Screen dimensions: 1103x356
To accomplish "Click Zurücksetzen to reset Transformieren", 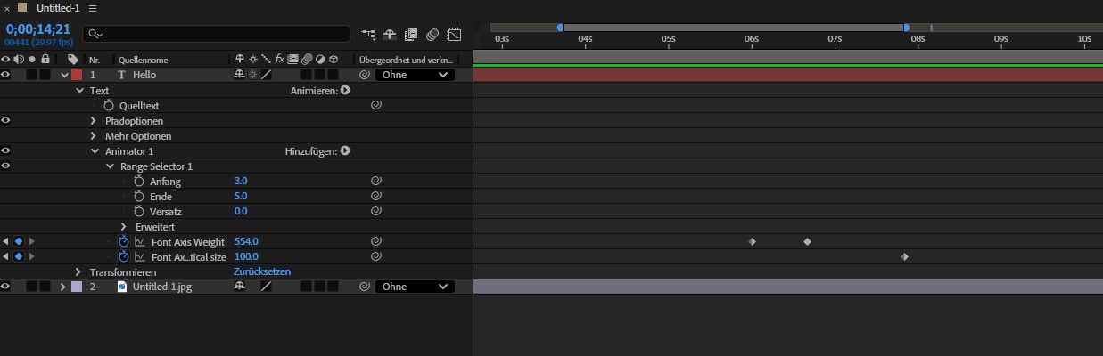I will pyautogui.click(x=262, y=271).
